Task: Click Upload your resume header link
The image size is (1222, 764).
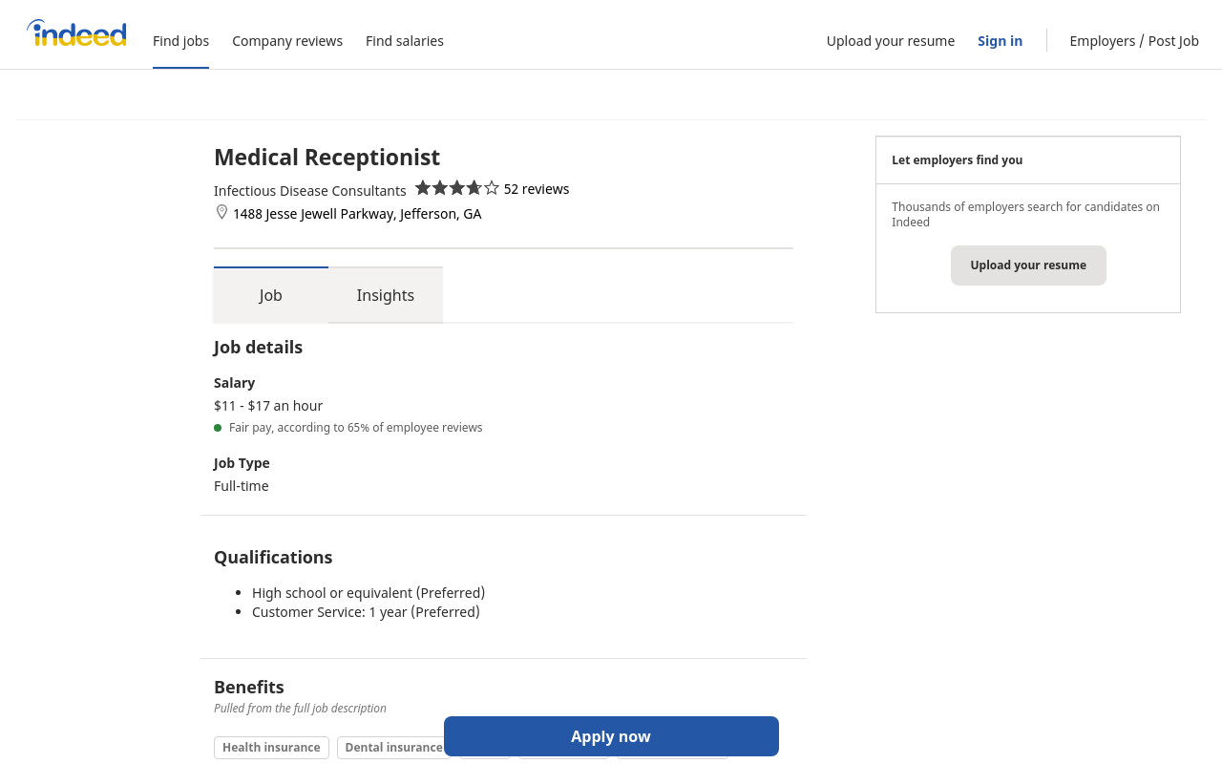Action: [x=891, y=41]
